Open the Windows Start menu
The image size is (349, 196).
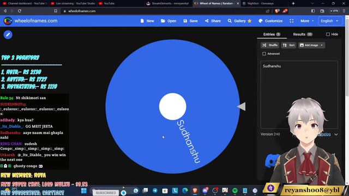pyautogui.click(x=84, y=191)
